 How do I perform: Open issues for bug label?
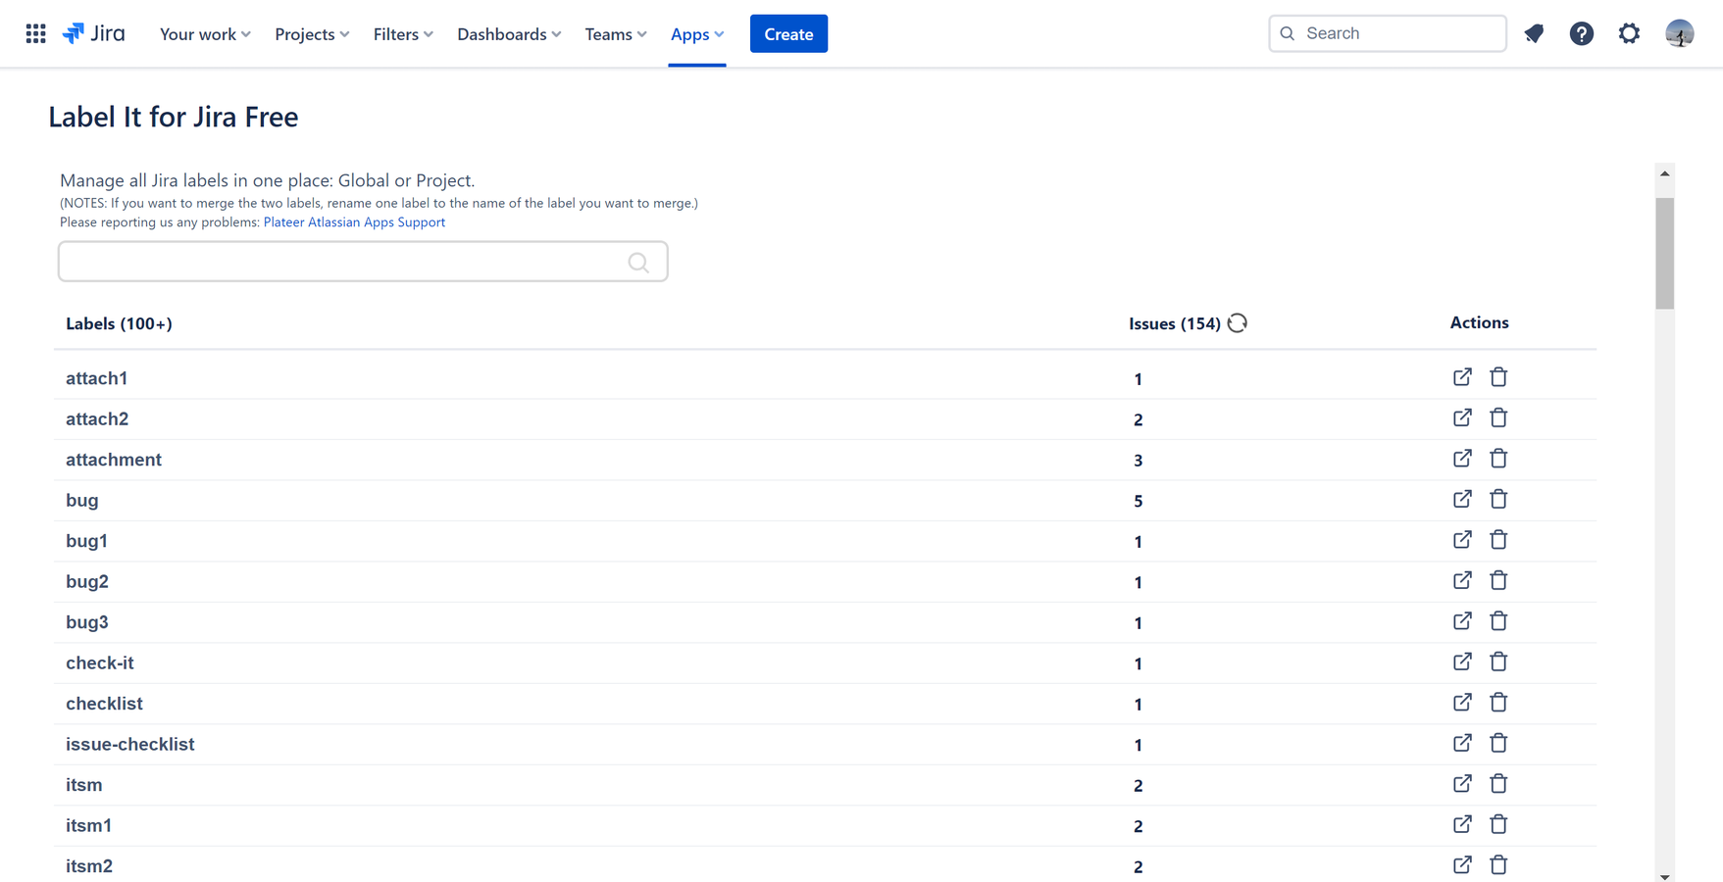[1462, 499]
